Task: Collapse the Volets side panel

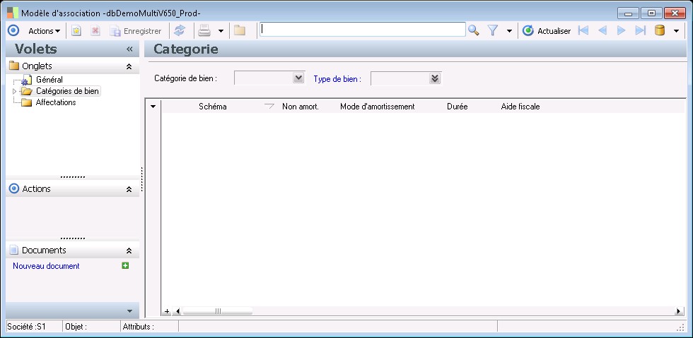Action: [x=129, y=49]
